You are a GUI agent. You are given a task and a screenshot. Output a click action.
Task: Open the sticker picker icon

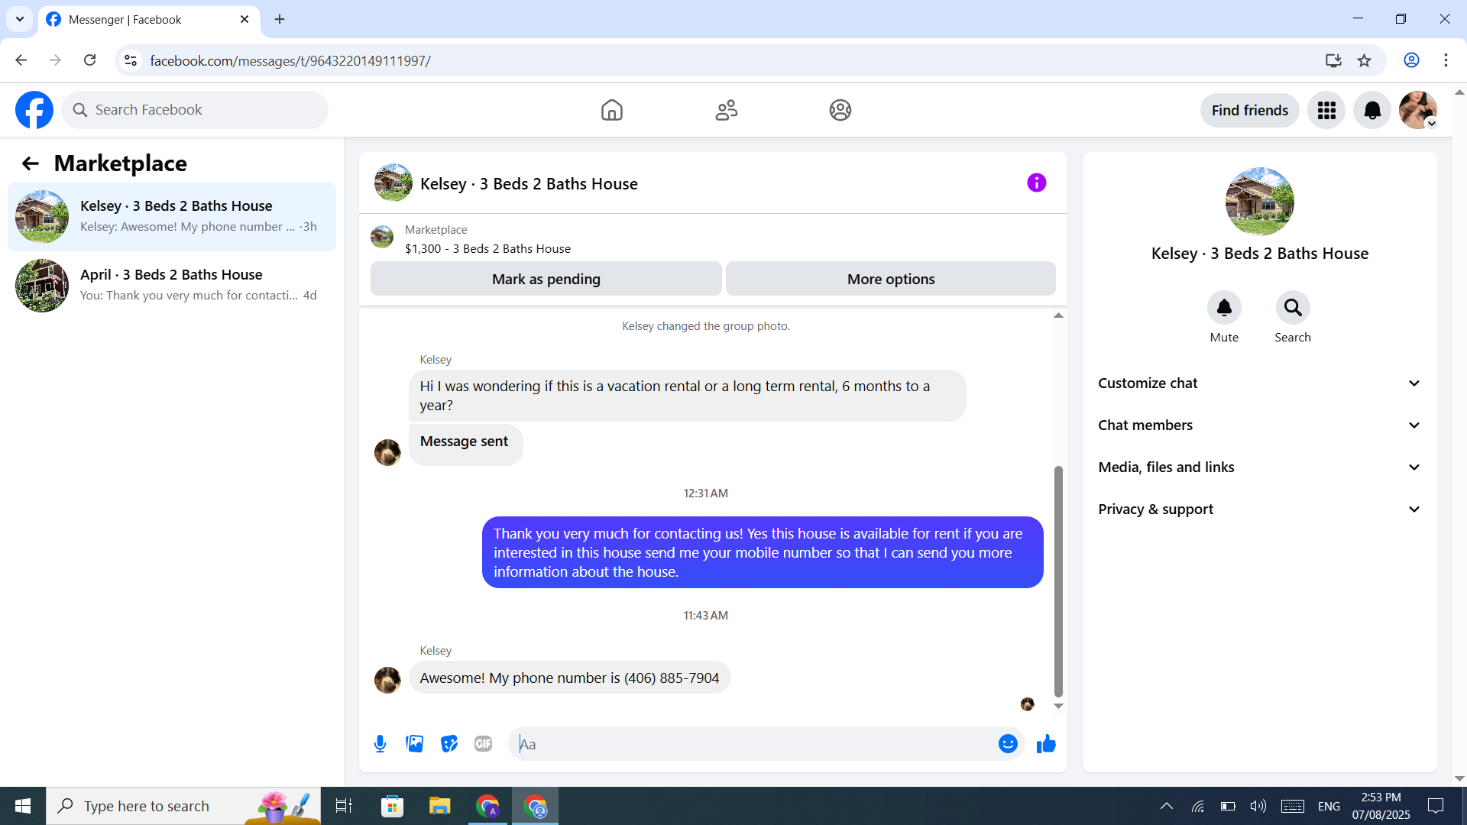click(x=449, y=743)
